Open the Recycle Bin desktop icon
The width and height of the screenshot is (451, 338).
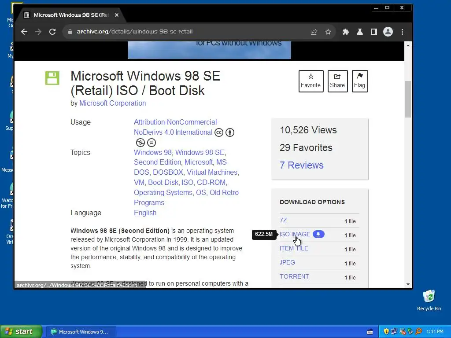pos(429,300)
